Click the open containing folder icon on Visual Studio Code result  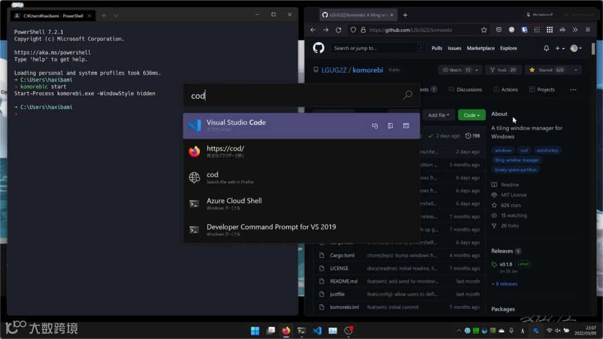click(x=390, y=126)
